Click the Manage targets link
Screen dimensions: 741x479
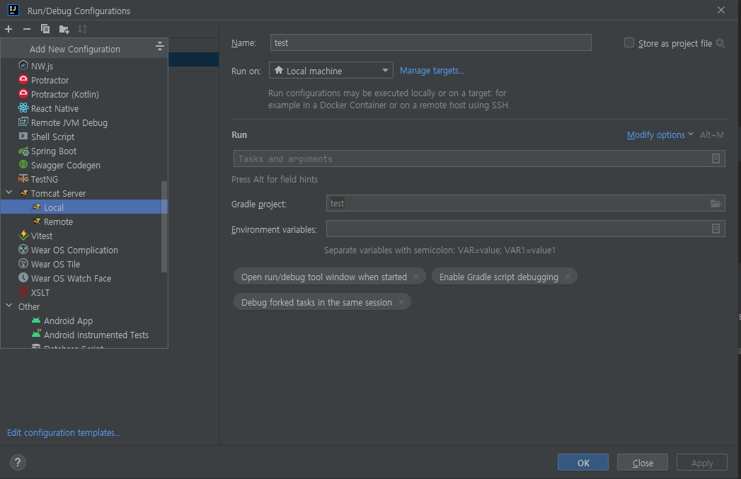pyautogui.click(x=432, y=70)
